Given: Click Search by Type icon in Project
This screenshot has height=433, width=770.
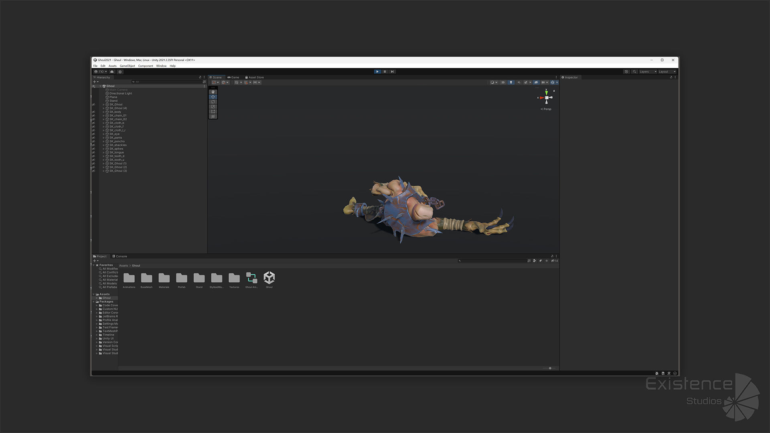Looking at the screenshot, I should coord(535,261).
